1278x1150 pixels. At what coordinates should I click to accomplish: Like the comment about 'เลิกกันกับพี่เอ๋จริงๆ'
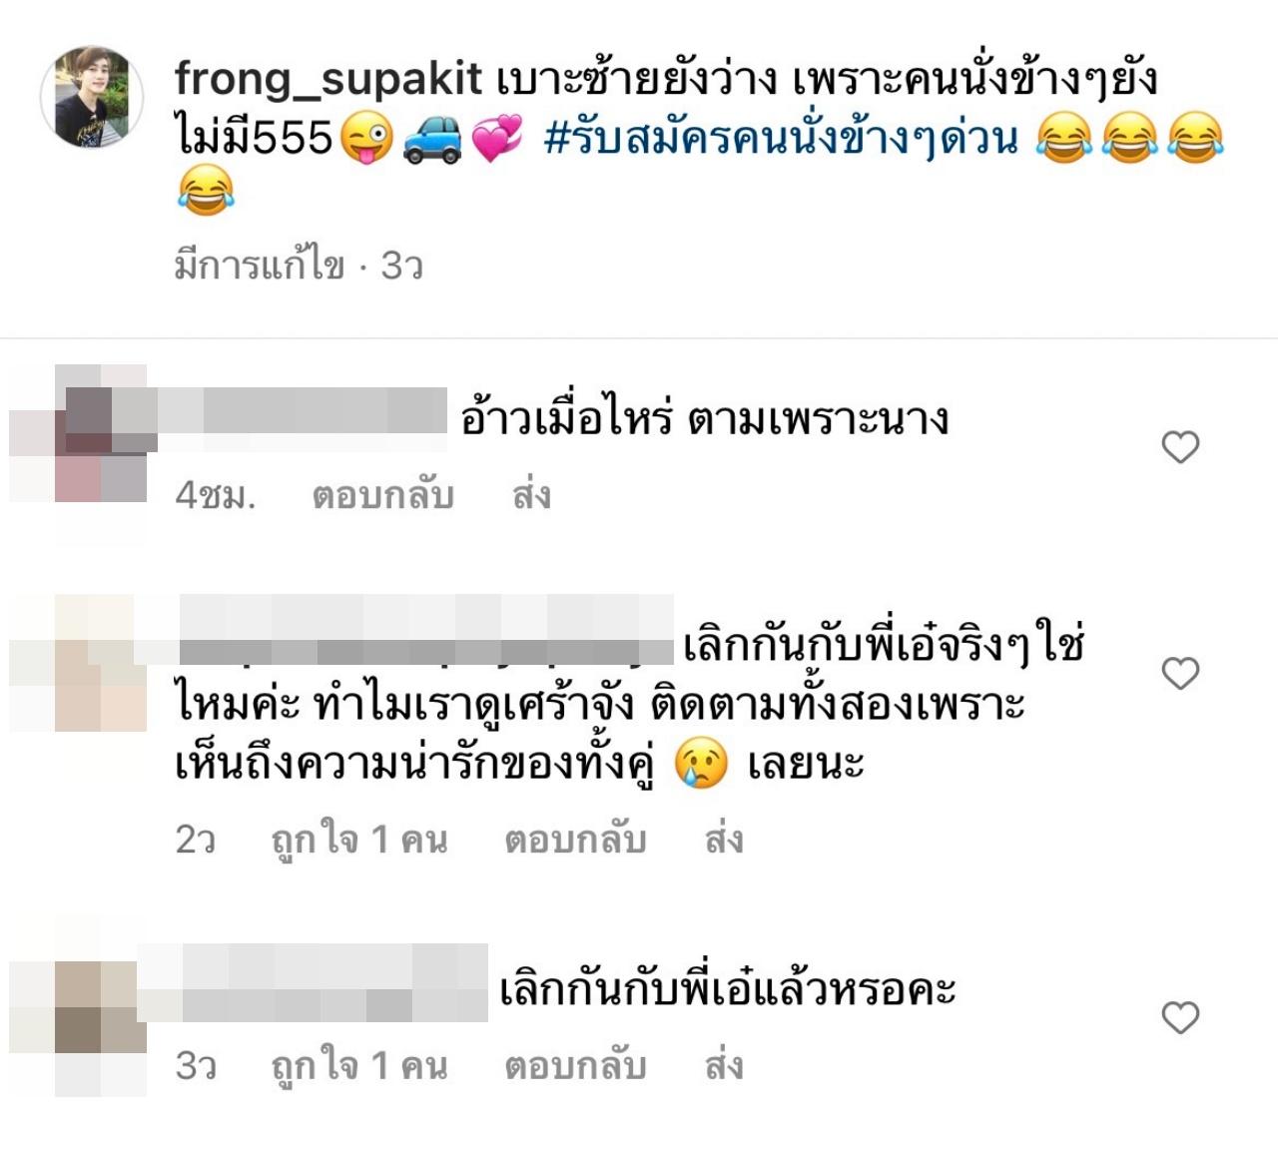[1180, 674]
